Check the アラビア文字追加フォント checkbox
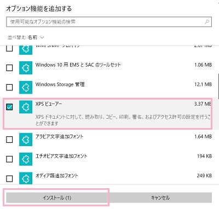This screenshot has height=209, width=219. coord(9,140)
